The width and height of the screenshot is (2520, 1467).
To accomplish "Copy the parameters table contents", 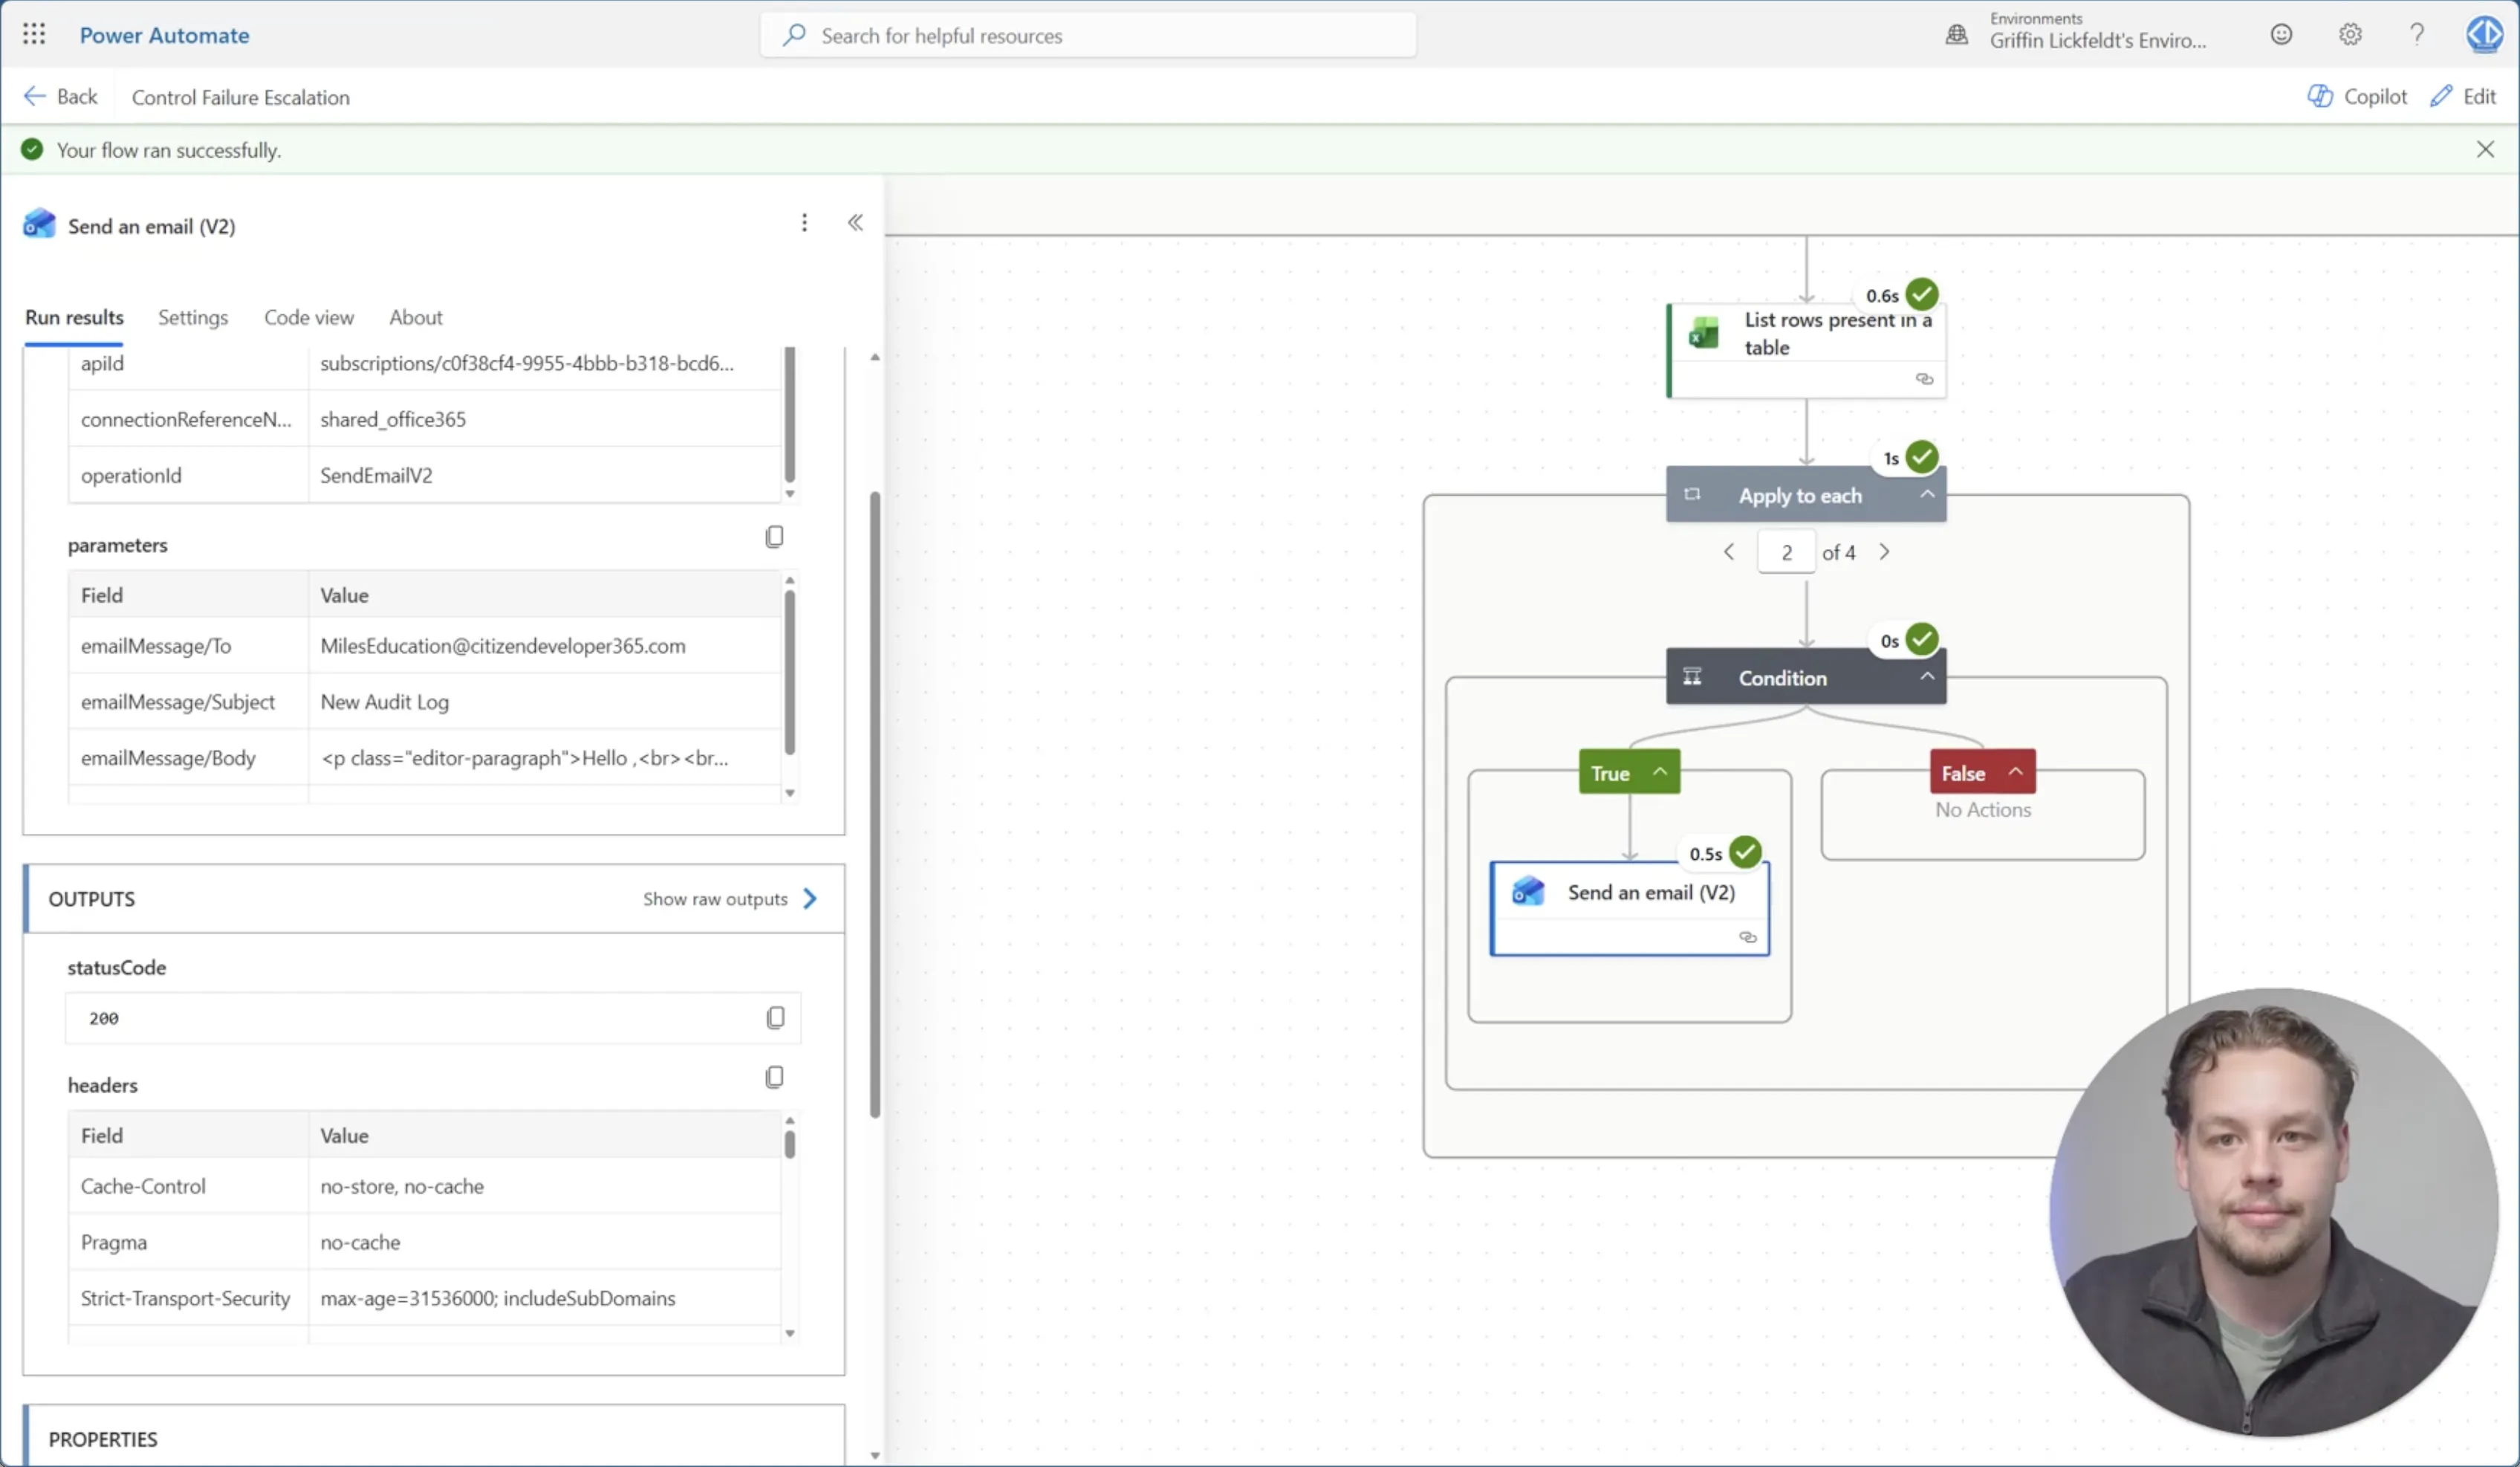I will point(774,537).
